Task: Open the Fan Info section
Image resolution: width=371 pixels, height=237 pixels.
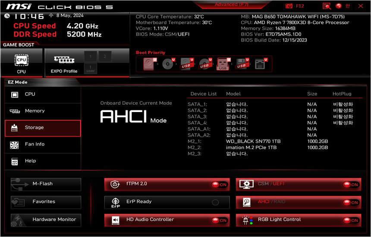Action: [x=43, y=144]
